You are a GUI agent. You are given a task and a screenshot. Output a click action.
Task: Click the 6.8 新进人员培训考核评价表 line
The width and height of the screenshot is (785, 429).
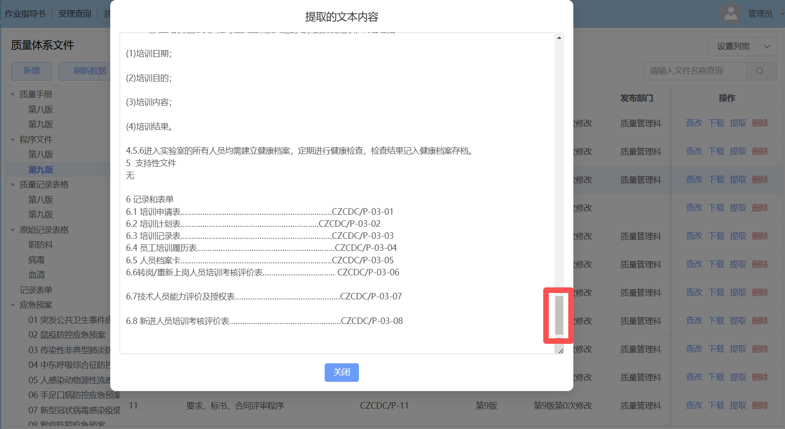[264, 321]
